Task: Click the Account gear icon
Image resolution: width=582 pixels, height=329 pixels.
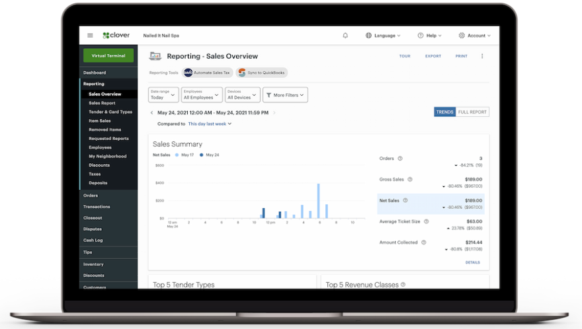Action: click(x=462, y=36)
